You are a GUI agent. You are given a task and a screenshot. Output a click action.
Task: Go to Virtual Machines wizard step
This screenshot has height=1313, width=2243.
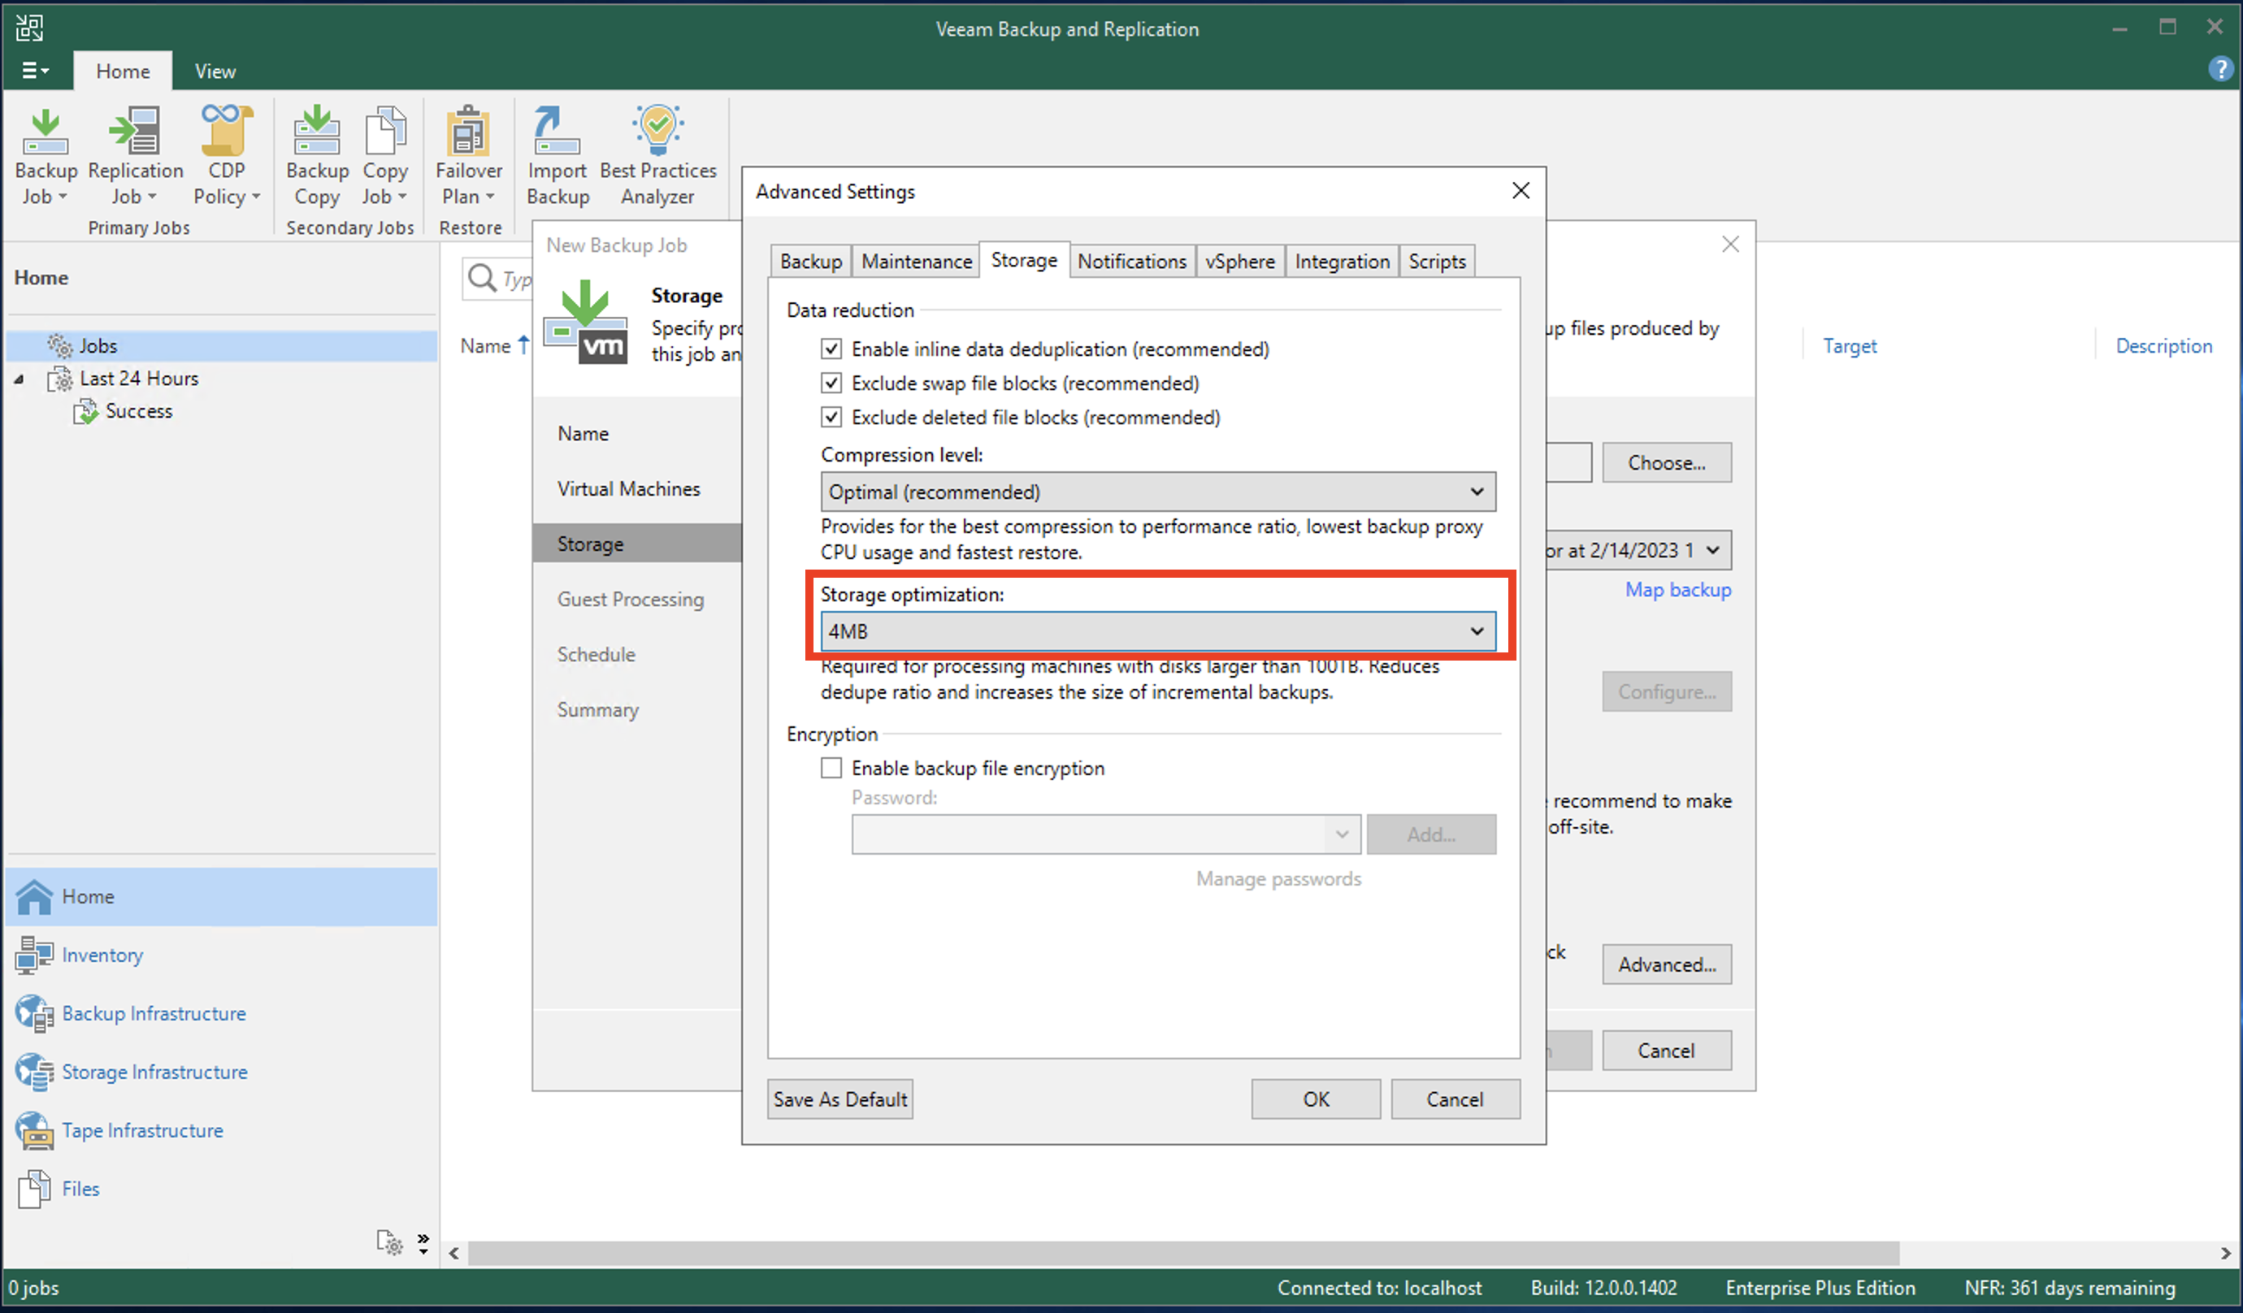point(628,488)
